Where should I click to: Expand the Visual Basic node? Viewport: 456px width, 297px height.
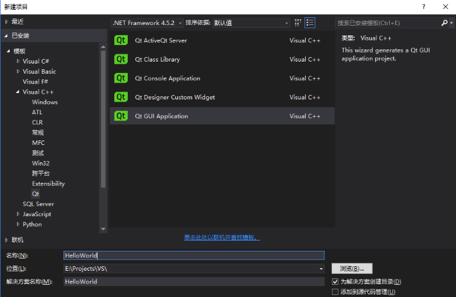tap(18, 71)
